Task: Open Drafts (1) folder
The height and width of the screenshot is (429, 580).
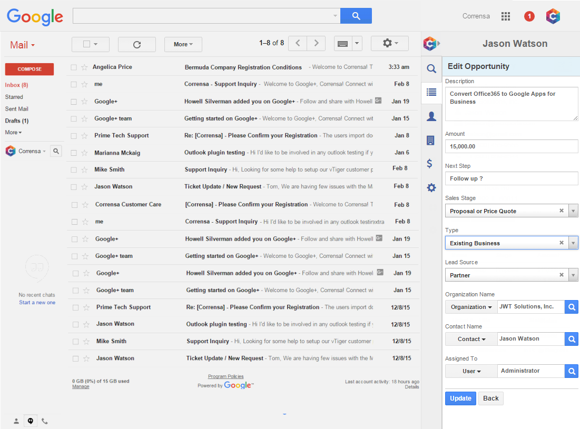Action: [17, 121]
